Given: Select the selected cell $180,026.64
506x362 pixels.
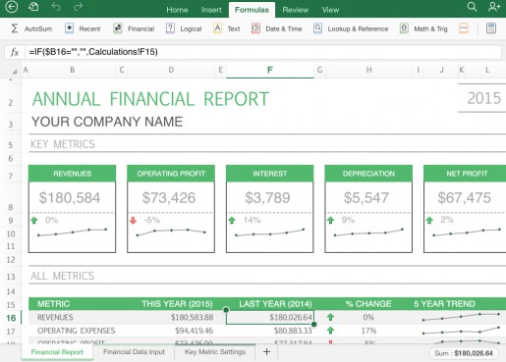Looking at the screenshot, I should click(270, 317).
